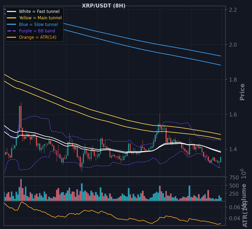Click the 2.2 price axis label
The height and width of the screenshot is (229, 252).
click(x=233, y=10)
